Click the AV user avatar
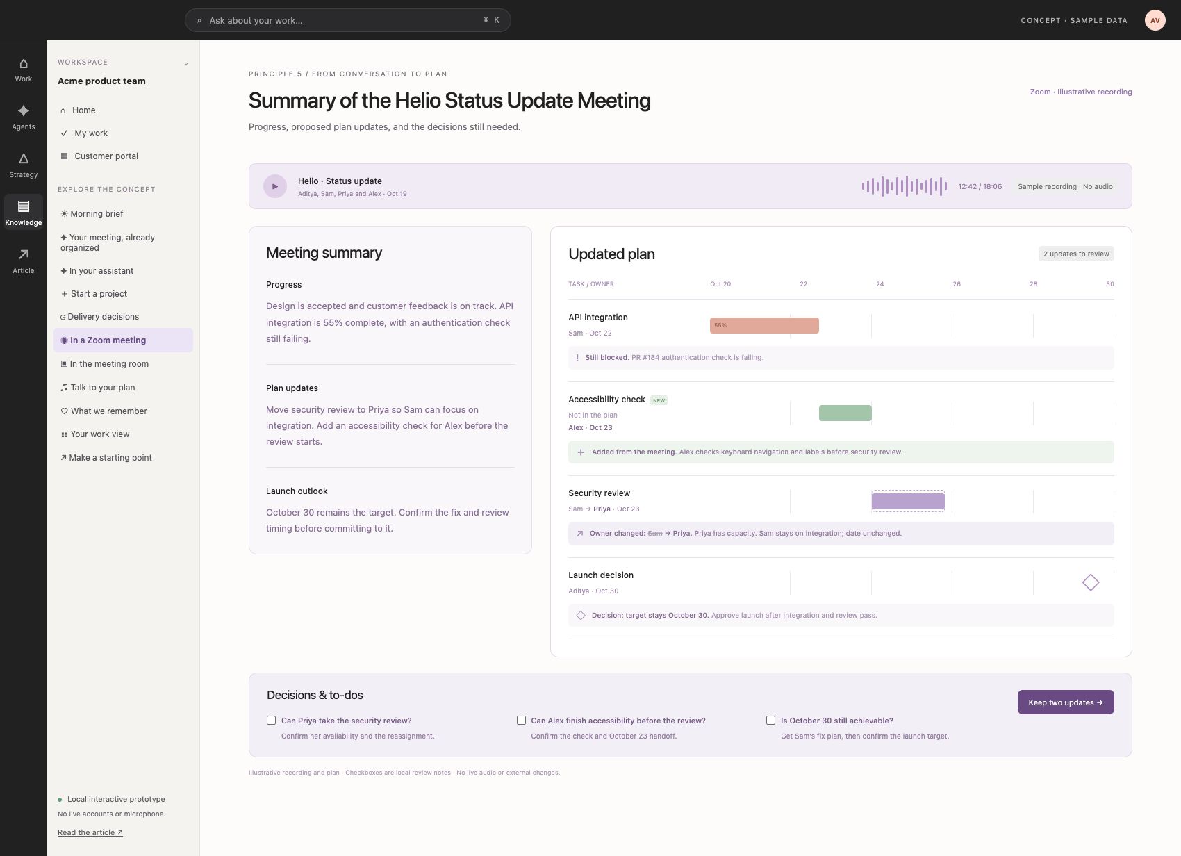The image size is (1181, 856). pyautogui.click(x=1155, y=20)
